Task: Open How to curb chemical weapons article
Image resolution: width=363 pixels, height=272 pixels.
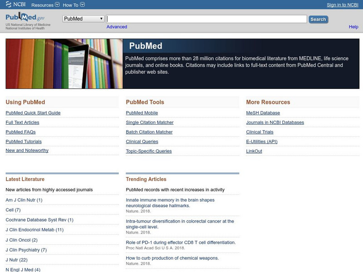Action: 172,258
